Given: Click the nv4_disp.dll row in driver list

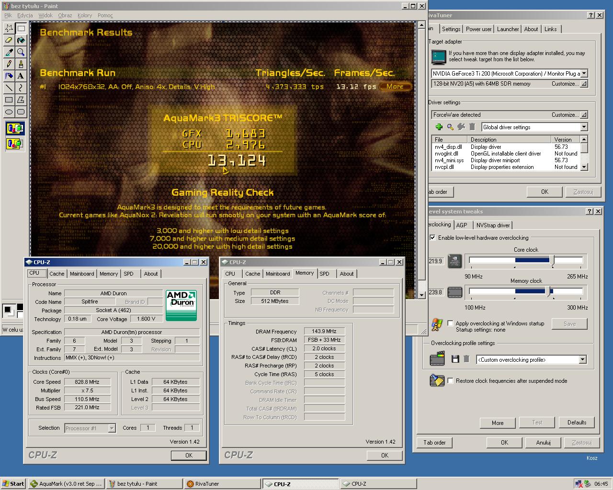Looking at the screenshot, I should coord(505,147).
